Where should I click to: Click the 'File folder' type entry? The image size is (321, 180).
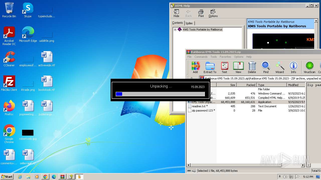[264, 89]
